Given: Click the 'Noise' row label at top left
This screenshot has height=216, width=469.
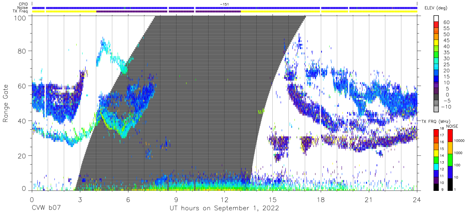Looking at the screenshot, I should [x=23, y=8].
